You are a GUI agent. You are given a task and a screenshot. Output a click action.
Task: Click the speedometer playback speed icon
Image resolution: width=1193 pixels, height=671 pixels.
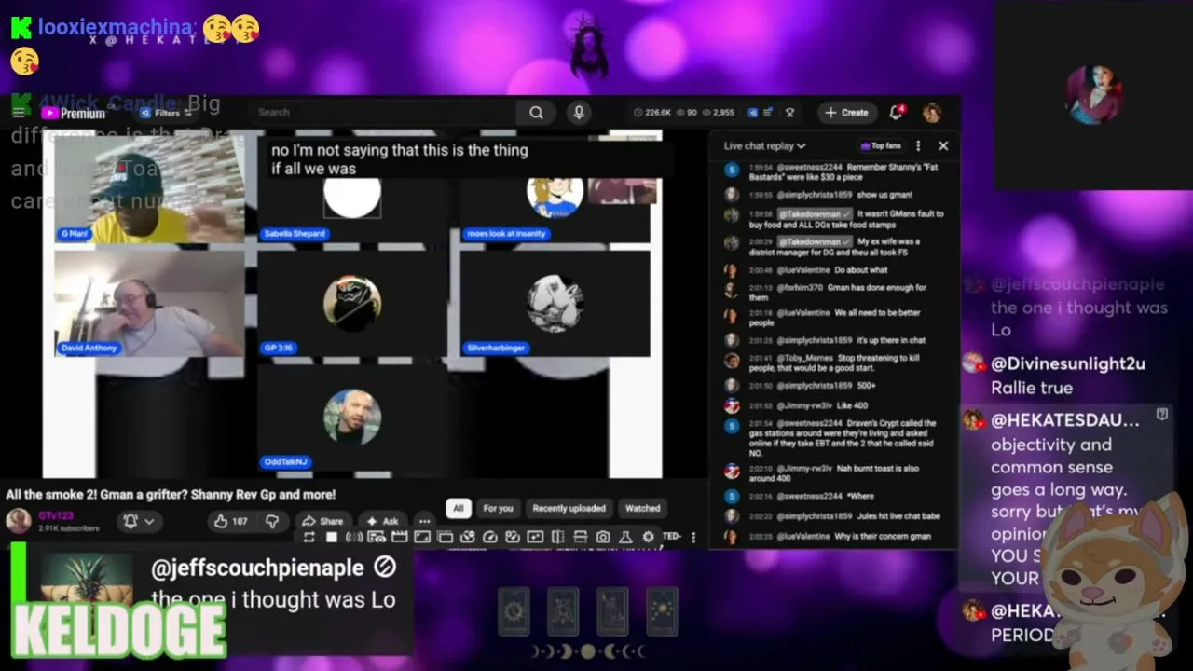pos(489,537)
